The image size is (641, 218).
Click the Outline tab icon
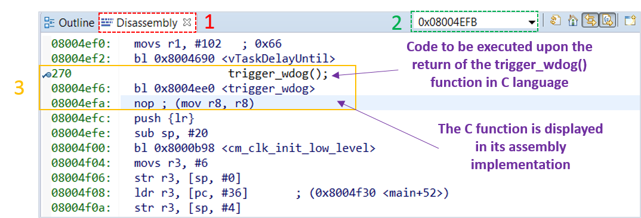(x=50, y=23)
